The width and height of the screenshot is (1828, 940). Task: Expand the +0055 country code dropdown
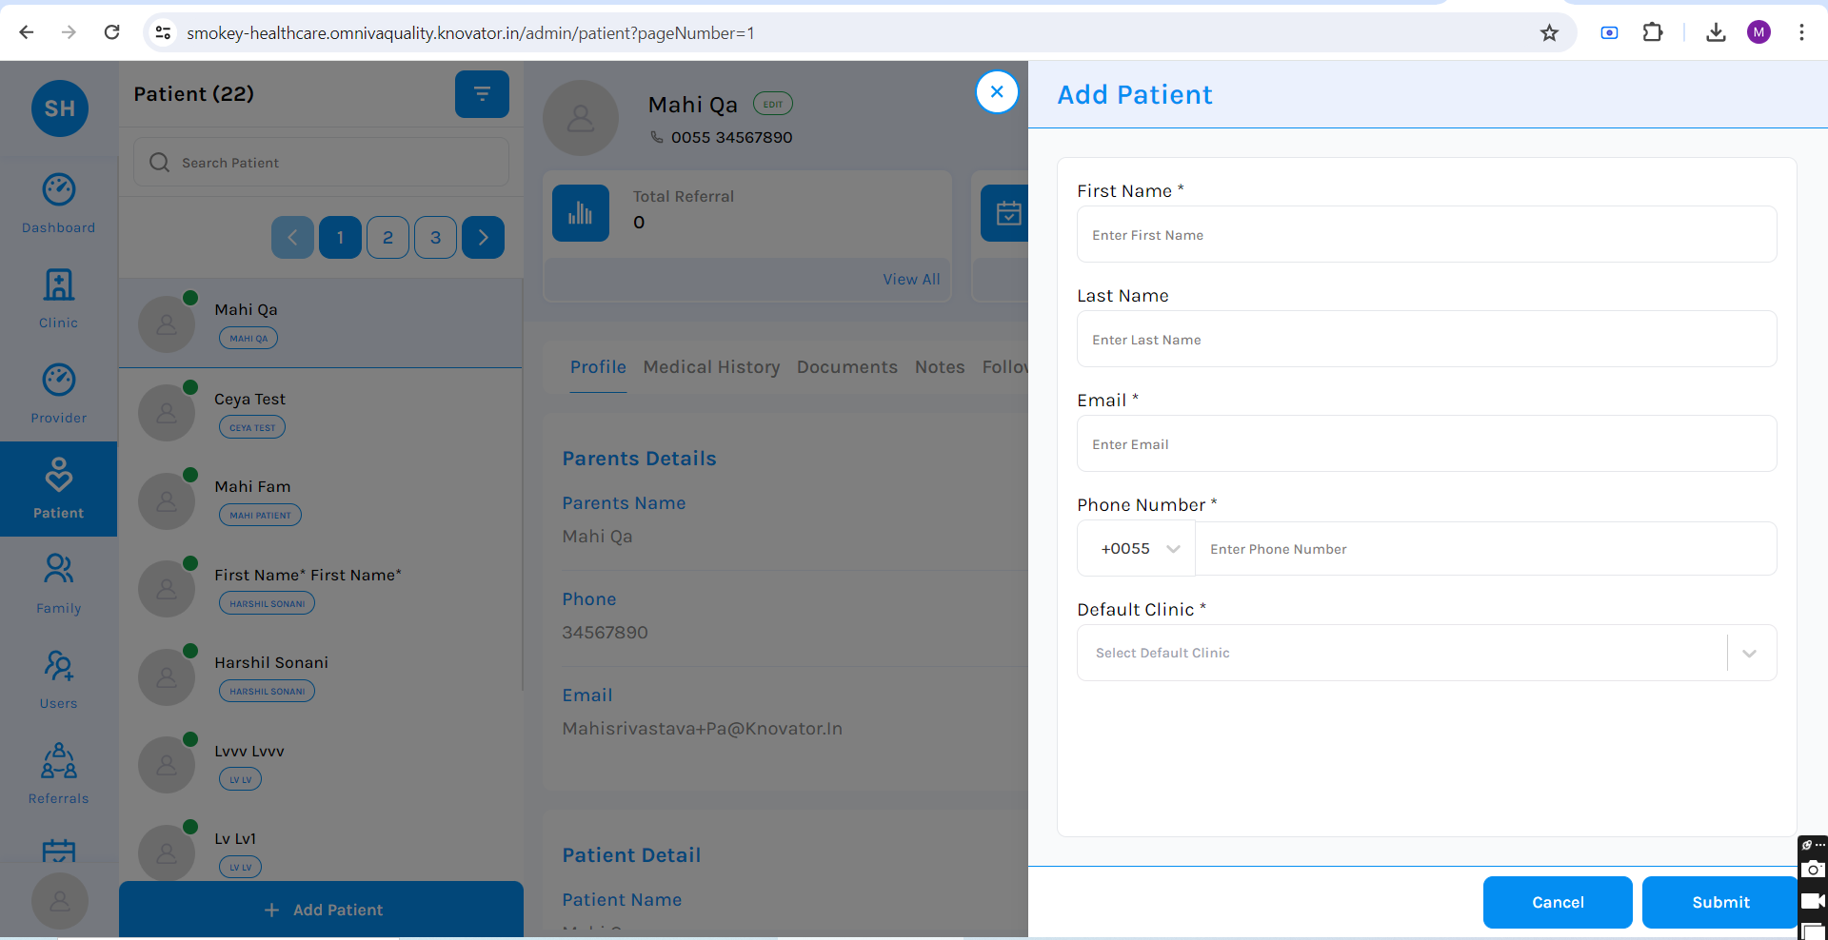1138,549
